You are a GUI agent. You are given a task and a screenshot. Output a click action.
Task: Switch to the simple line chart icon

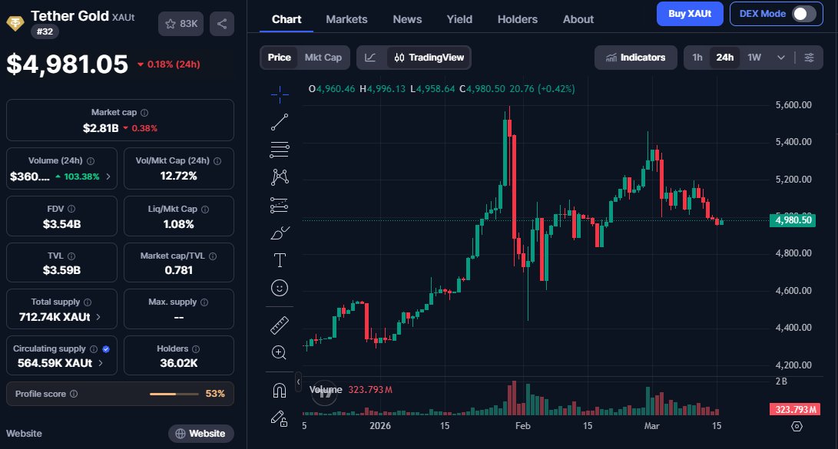370,58
